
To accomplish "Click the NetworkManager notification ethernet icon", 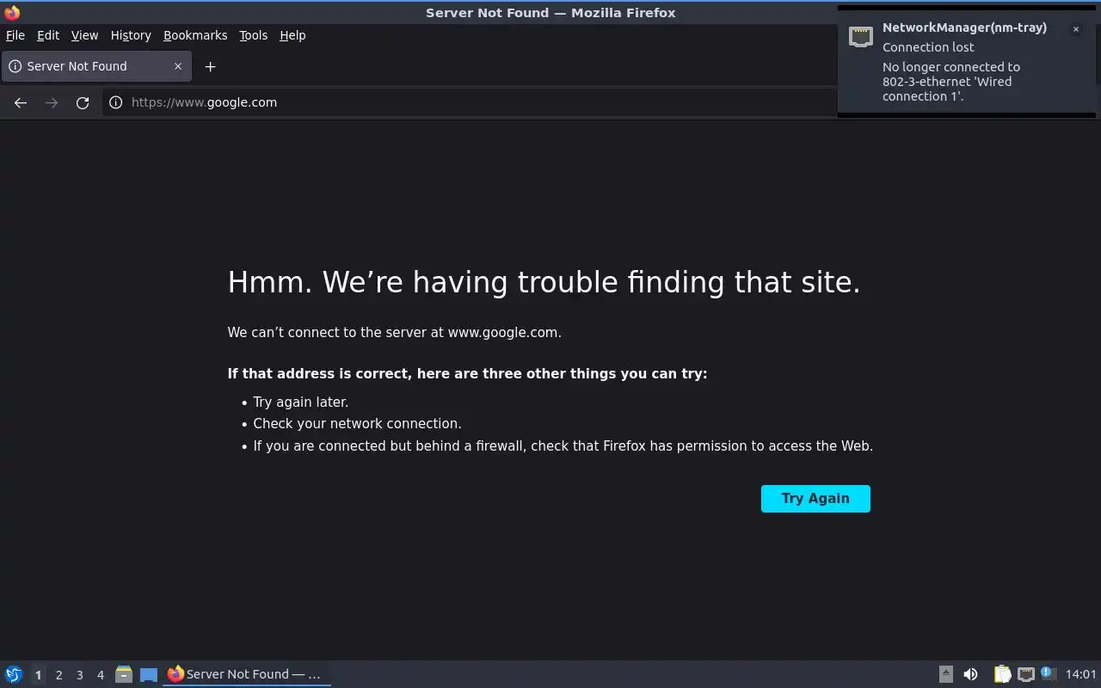I will 860,37.
